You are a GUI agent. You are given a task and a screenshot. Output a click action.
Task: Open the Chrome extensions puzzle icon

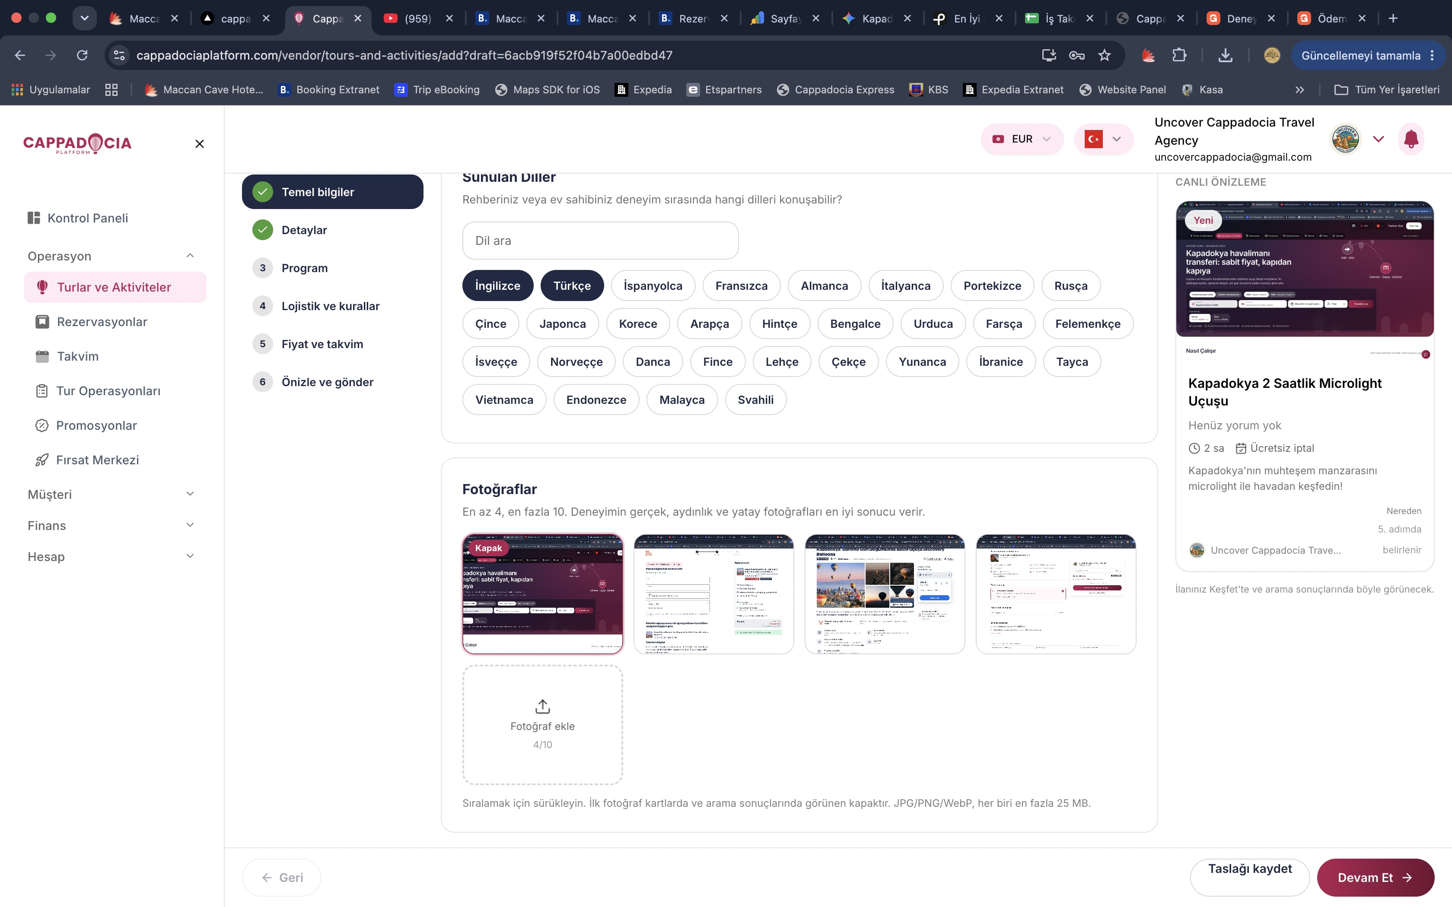(1179, 55)
